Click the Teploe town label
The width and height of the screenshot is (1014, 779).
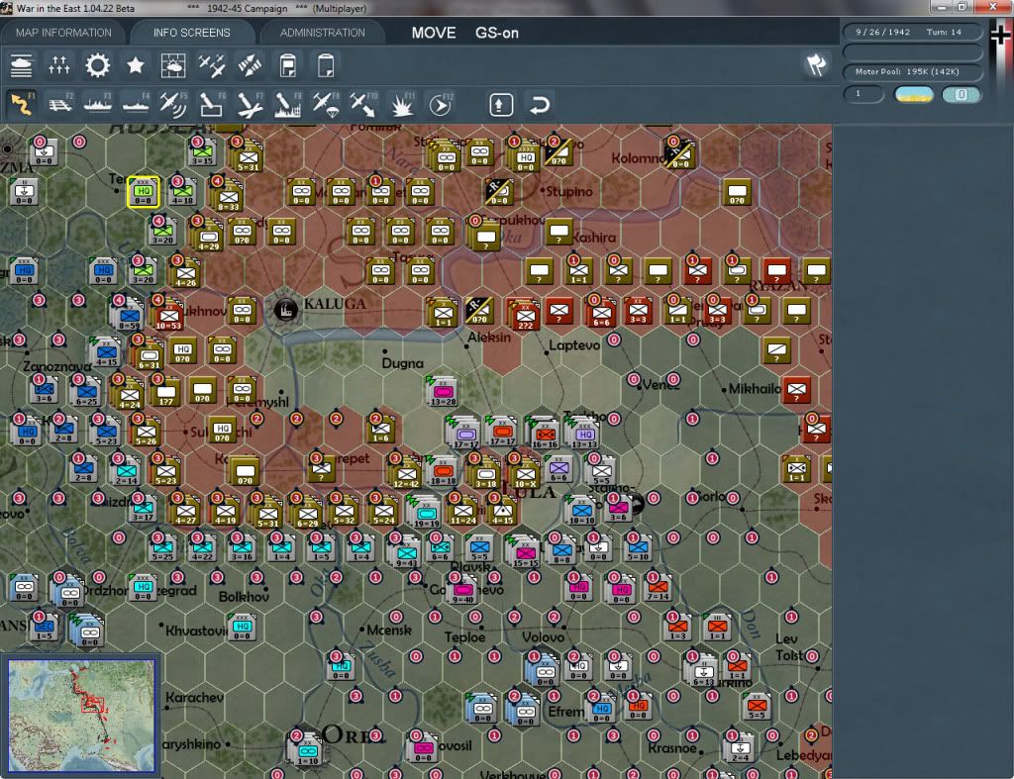(464, 637)
